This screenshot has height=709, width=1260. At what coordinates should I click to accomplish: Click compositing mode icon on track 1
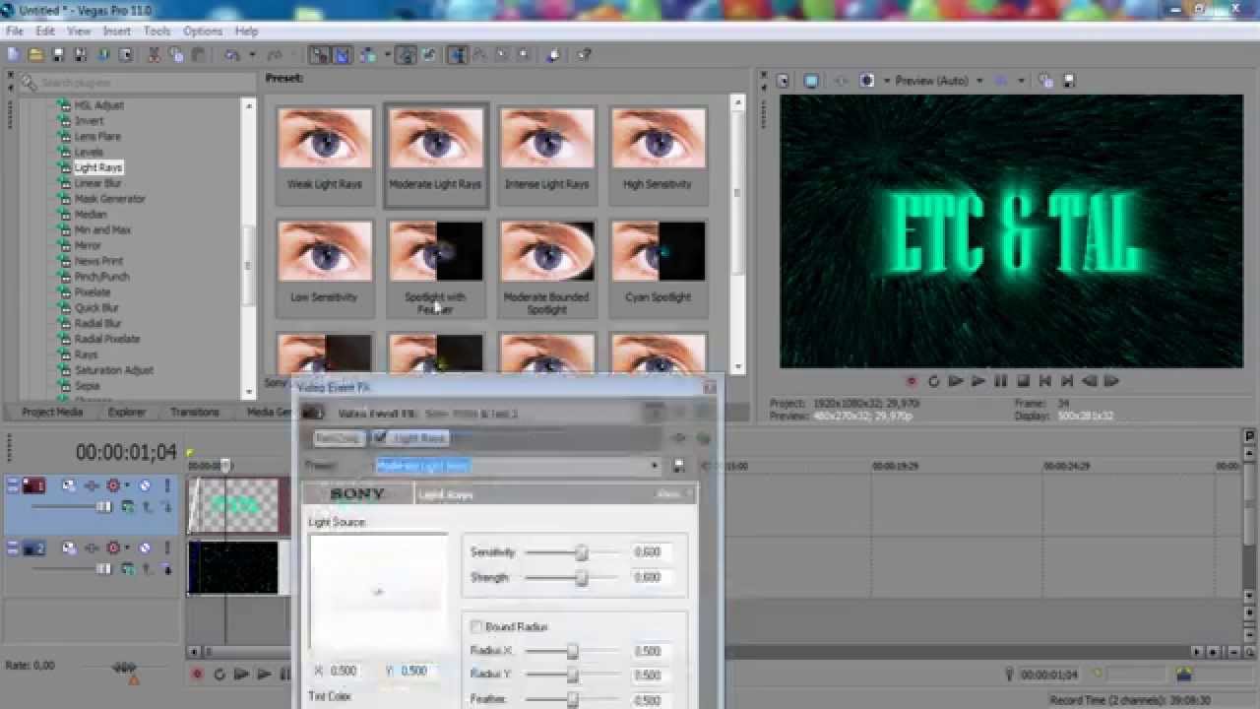[x=128, y=507]
